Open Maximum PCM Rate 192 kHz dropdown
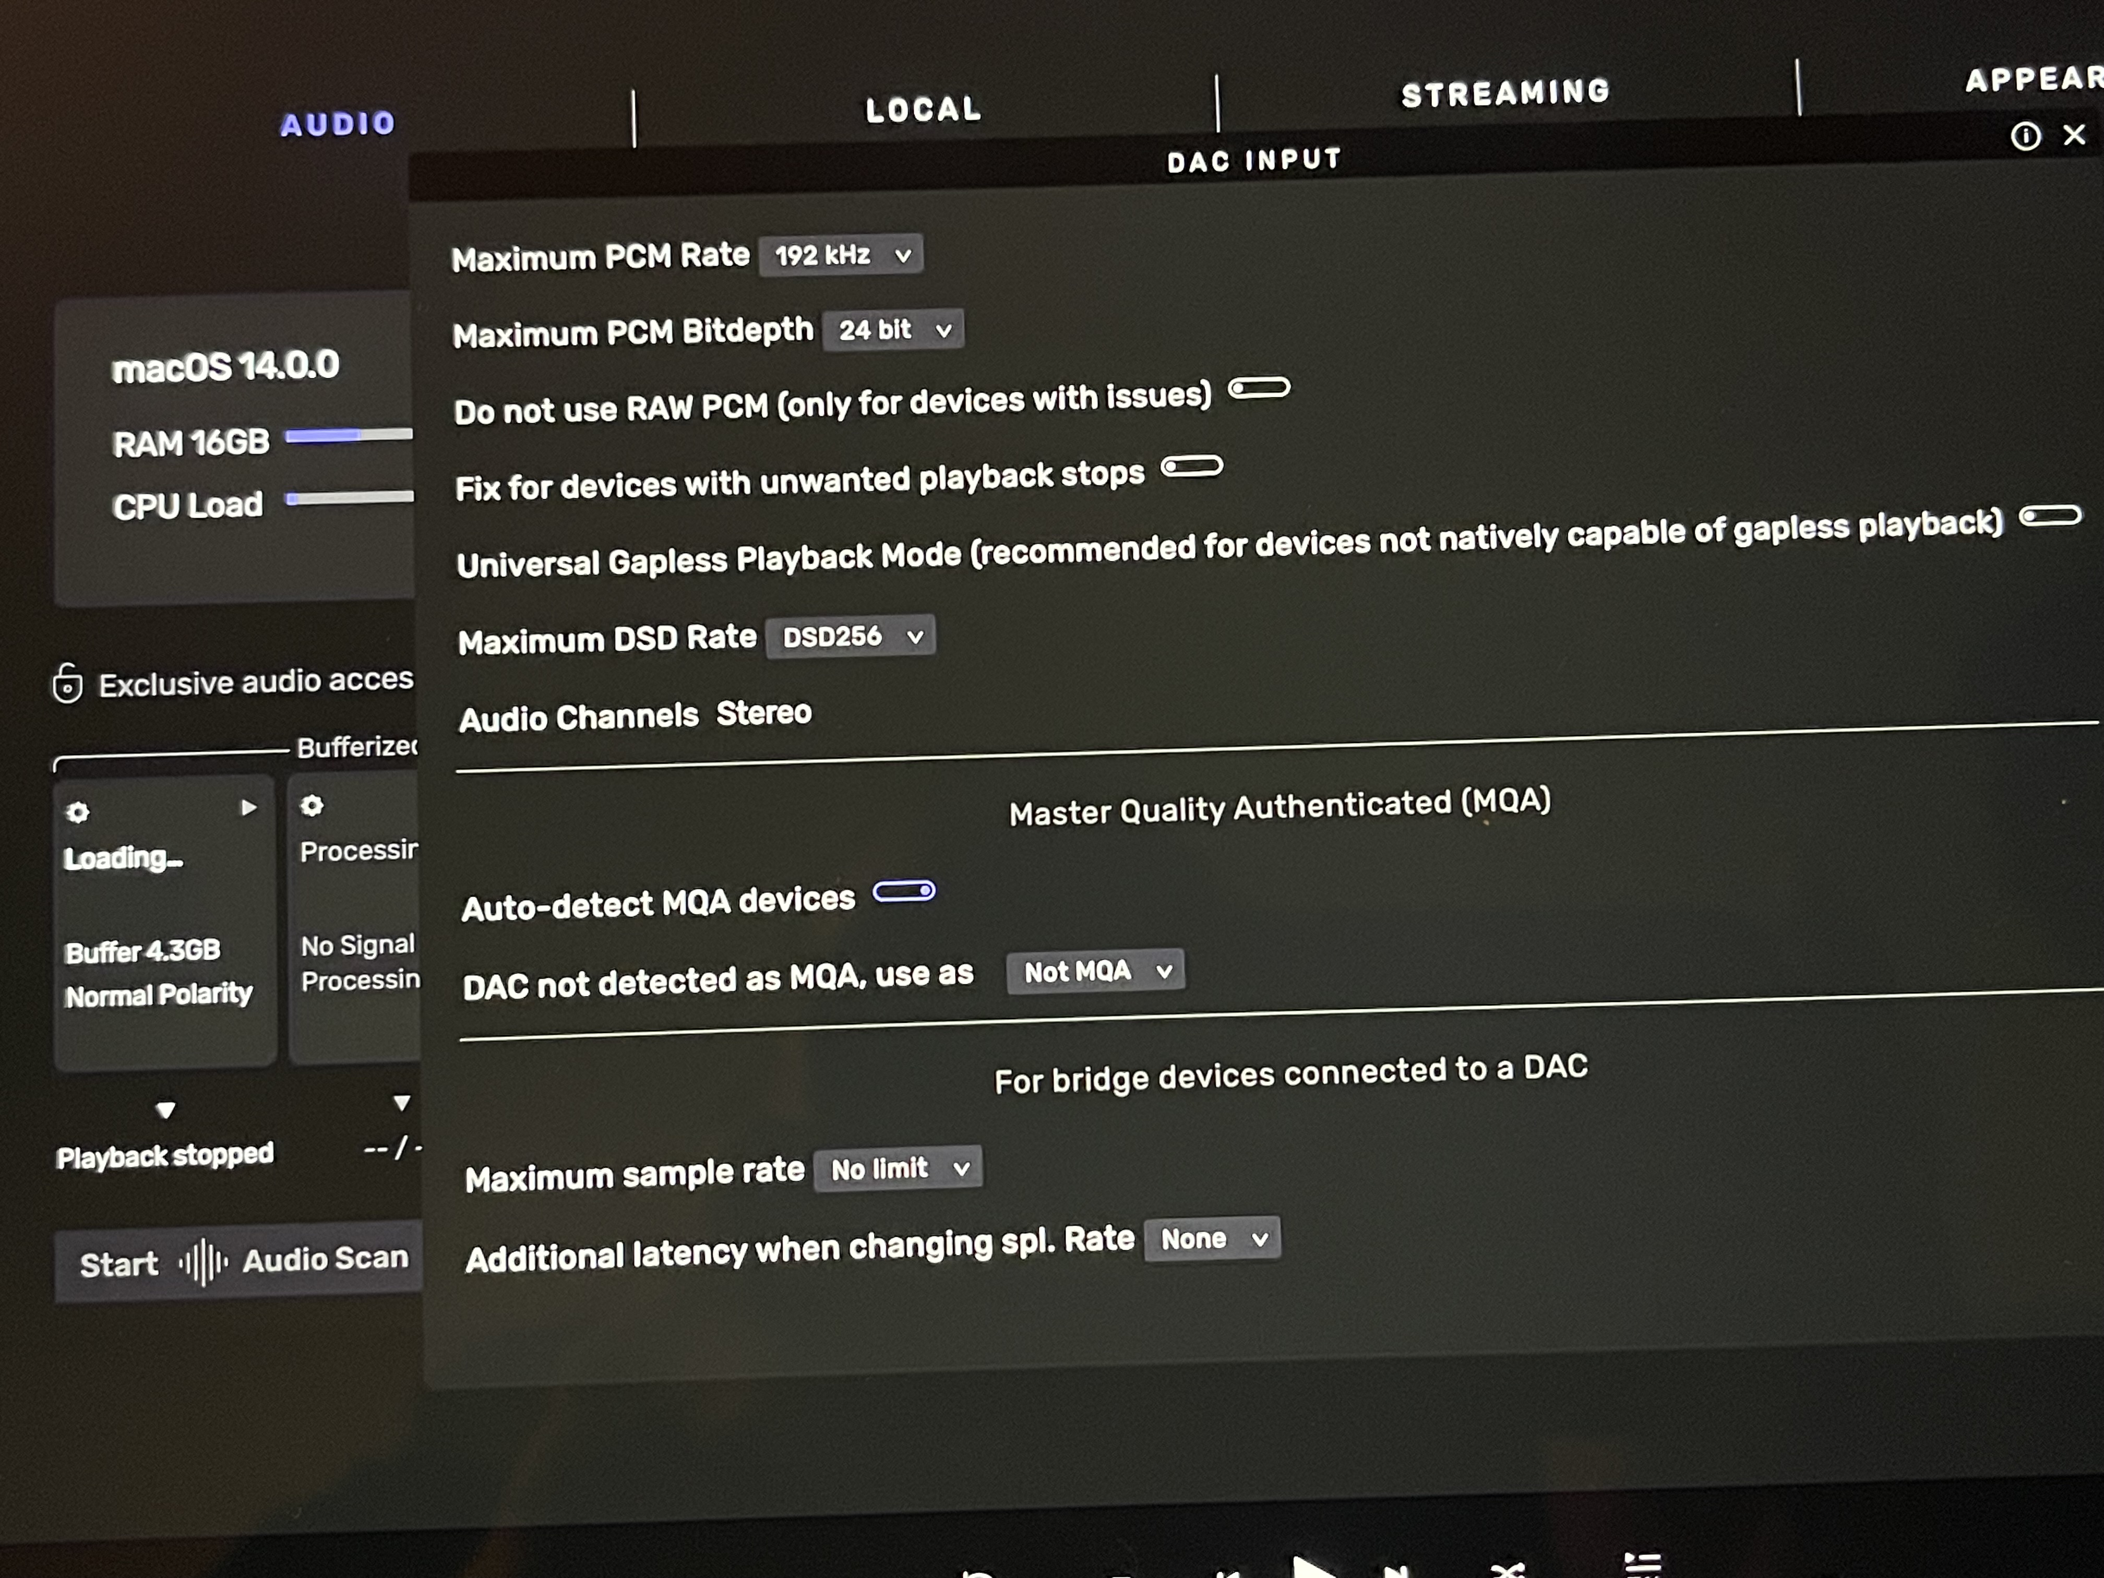 coord(841,255)
